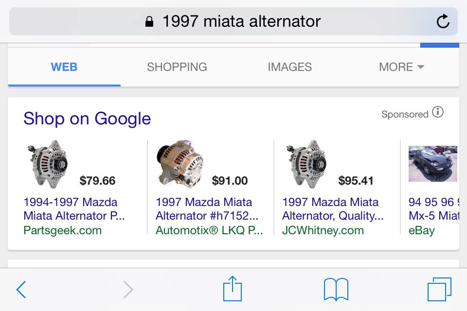Open the 1994-1997 Mazda Miata Alternator listing
The height and width of the screenshot is (311, 467).
74,209
